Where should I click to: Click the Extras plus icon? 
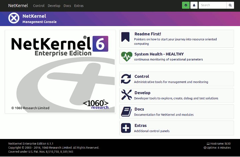126,128
